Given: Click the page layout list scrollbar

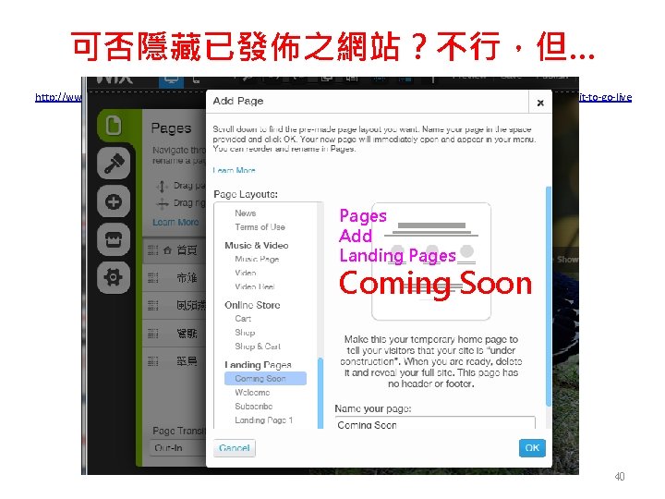Looking at the screenshot, I should pyautogui.click(x=320, y=394).
